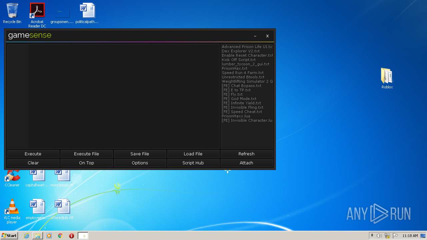
Task: Select [FE] God Mode.txt script
Action: coord(239,99)
